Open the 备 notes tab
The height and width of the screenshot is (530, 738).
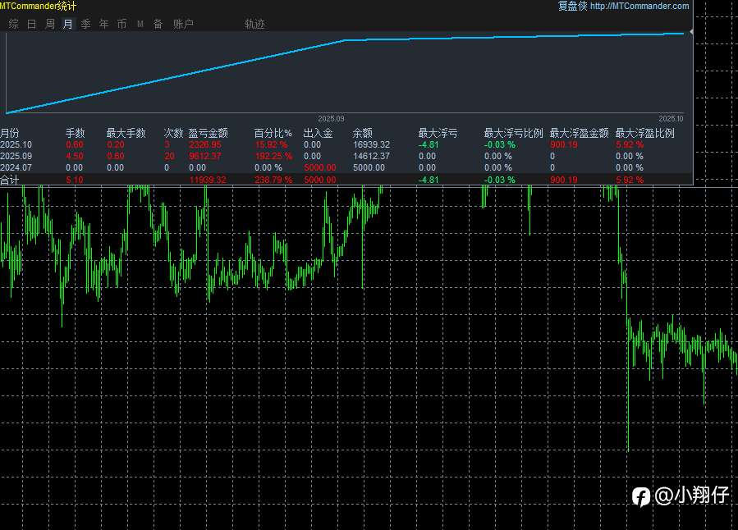[x=158, y=24]
